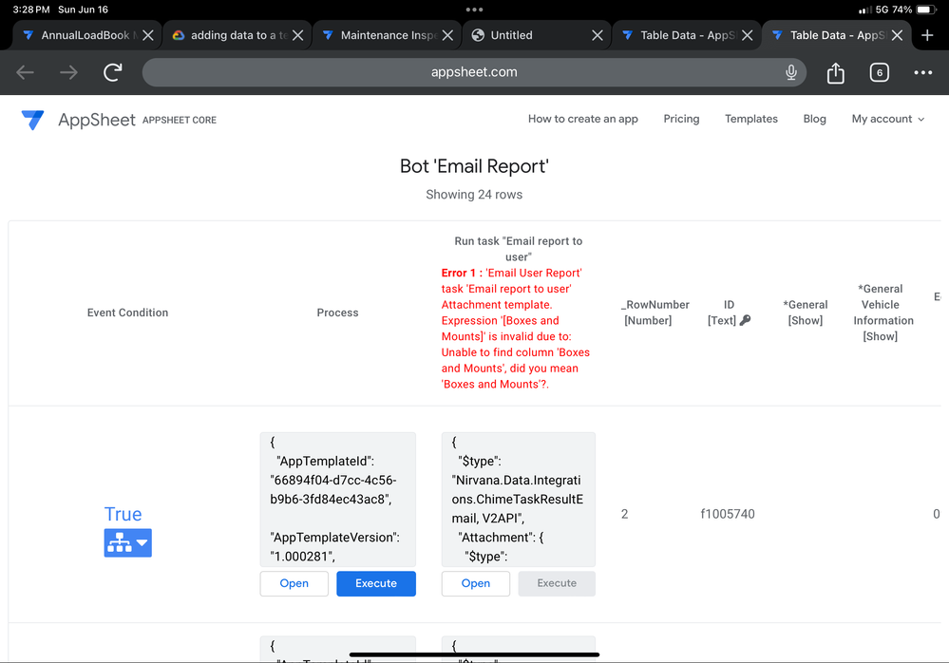
Task: Click the AppSheet logo icon
Action: (32, 120)
